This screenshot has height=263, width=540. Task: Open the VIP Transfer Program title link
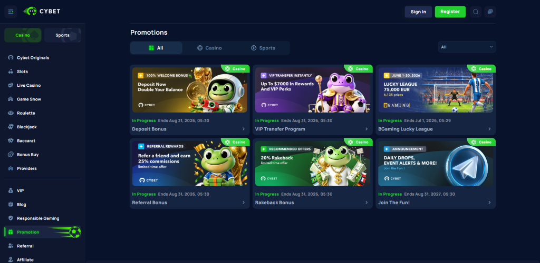coord(280,129)
